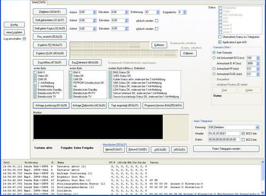This screenshot has width=266, height=196.
Task: Click Antwortzeit ID 47 spinner arrows
Action: pyautogui.click(x=258, y=64)
